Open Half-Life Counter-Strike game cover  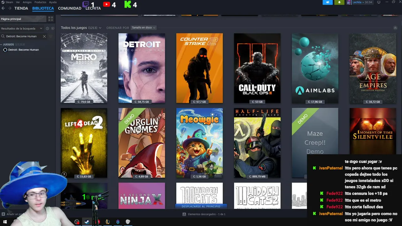pyautogui.click(x=257, y=143)
